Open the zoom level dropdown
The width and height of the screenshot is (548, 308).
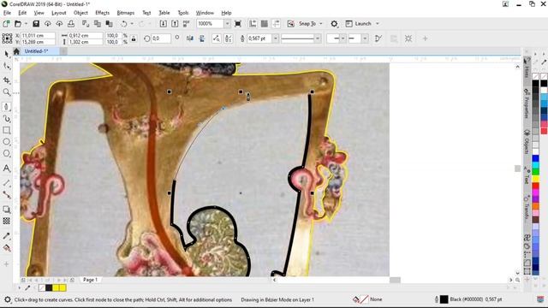[227, 24]
